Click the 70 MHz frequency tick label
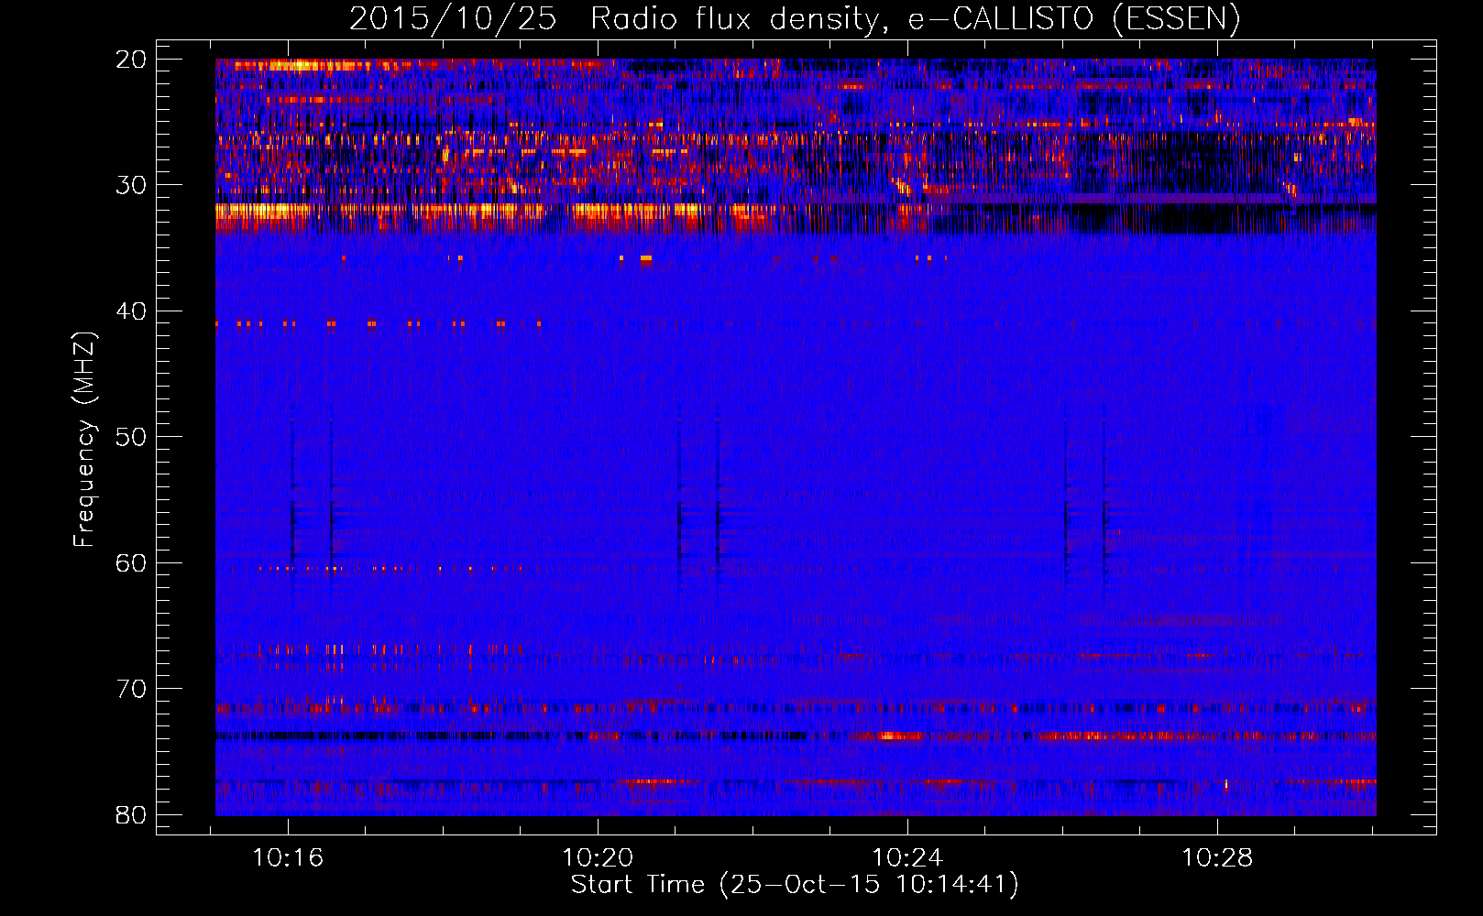Viewport: 1483px width, 916px height. coord(131,689)
